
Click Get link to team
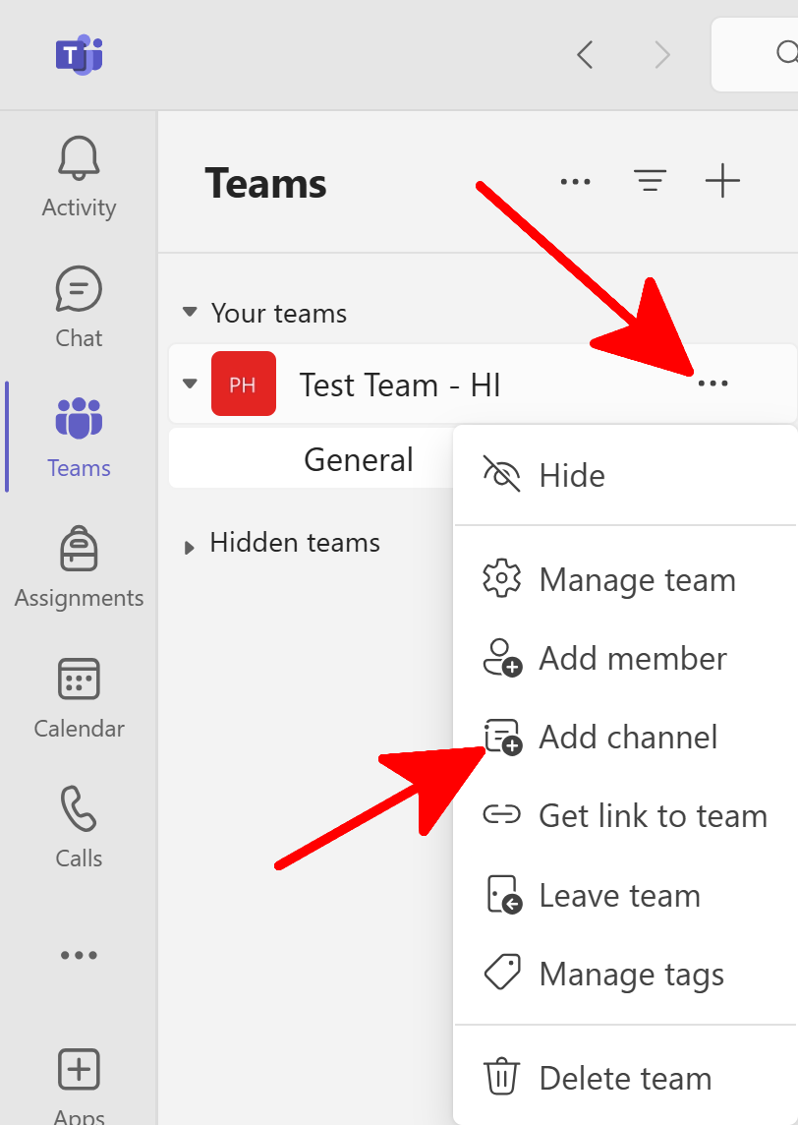(653, 816)
